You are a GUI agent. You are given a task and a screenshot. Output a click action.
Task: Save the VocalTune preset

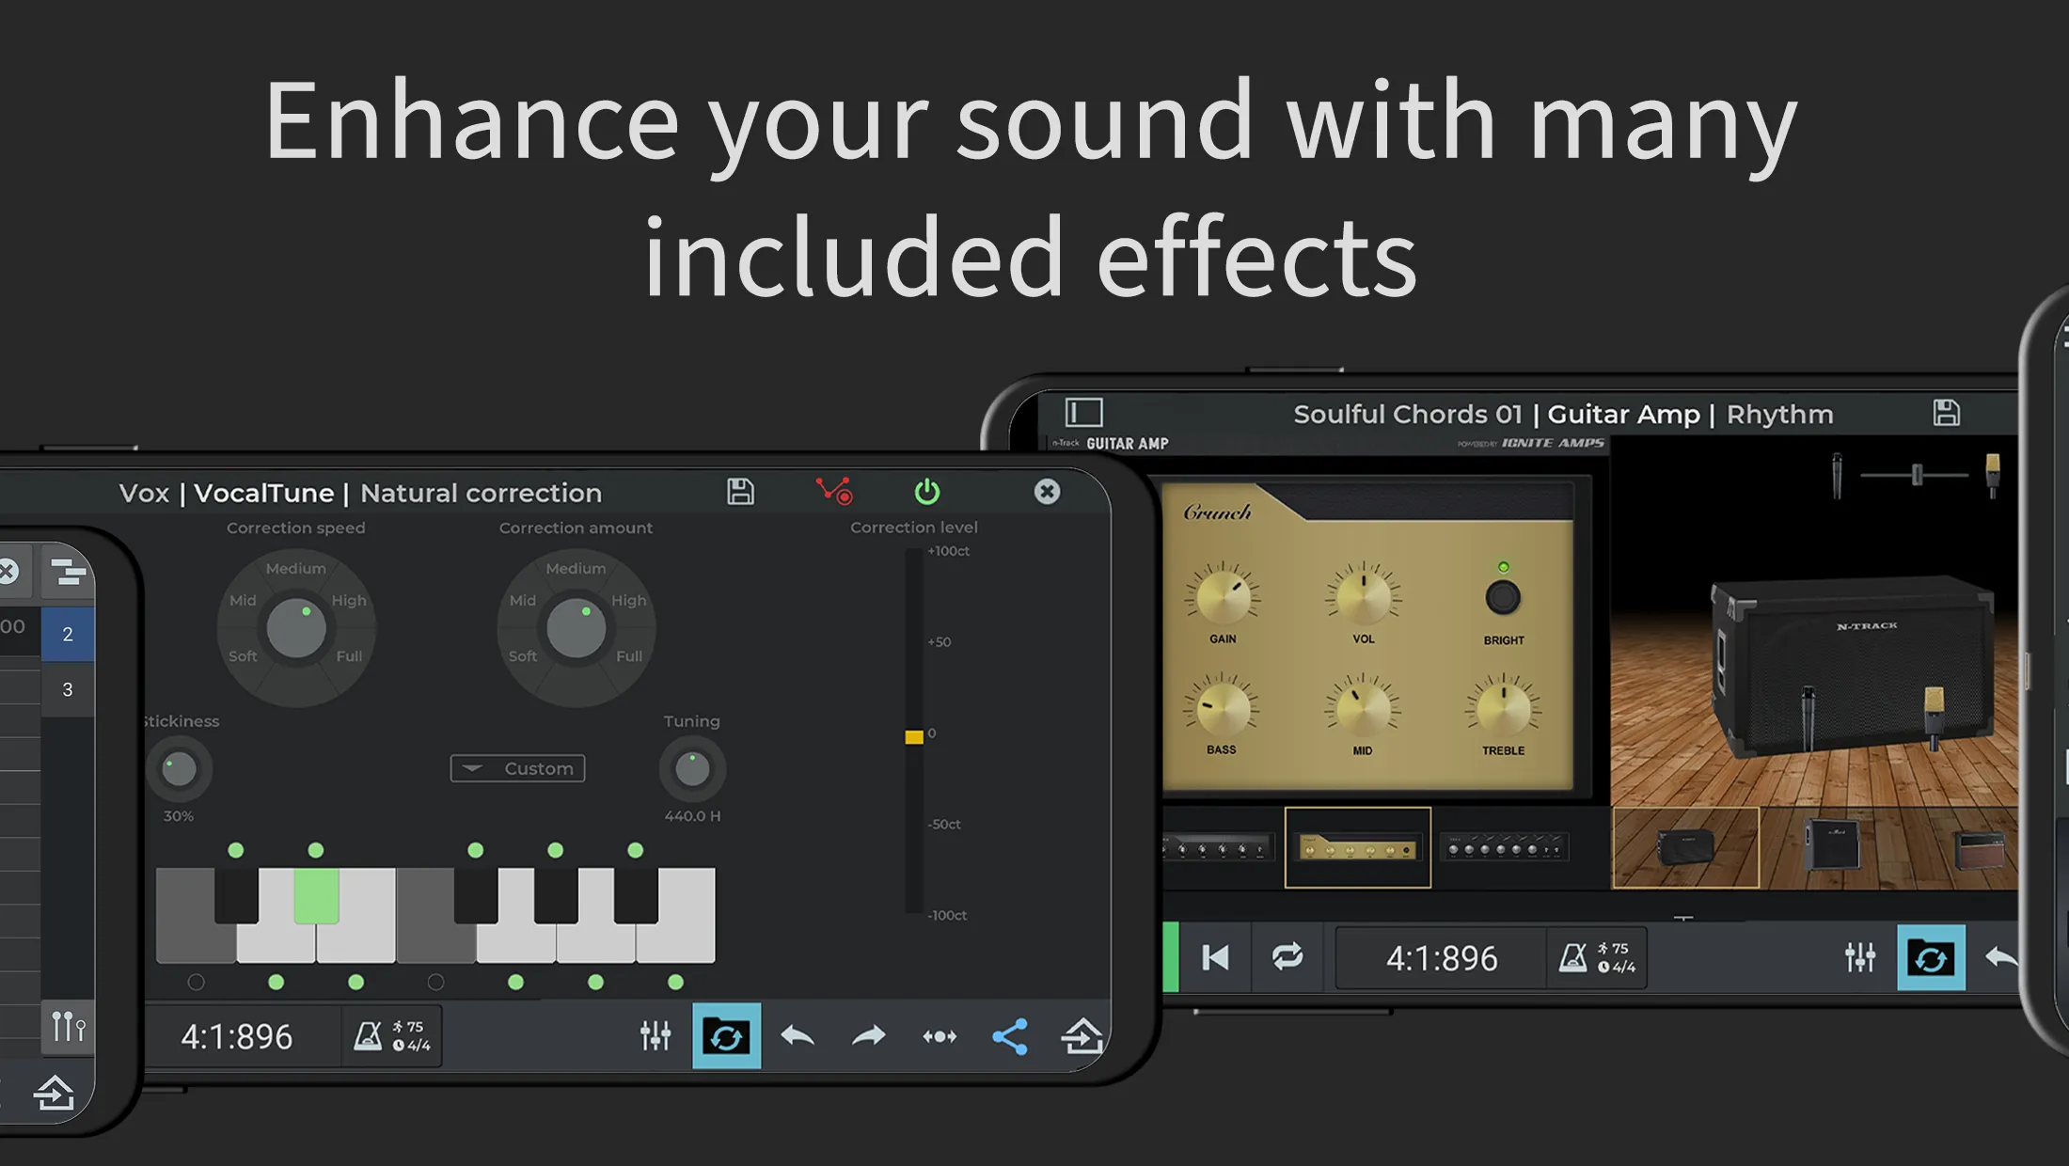click(740, 492)
